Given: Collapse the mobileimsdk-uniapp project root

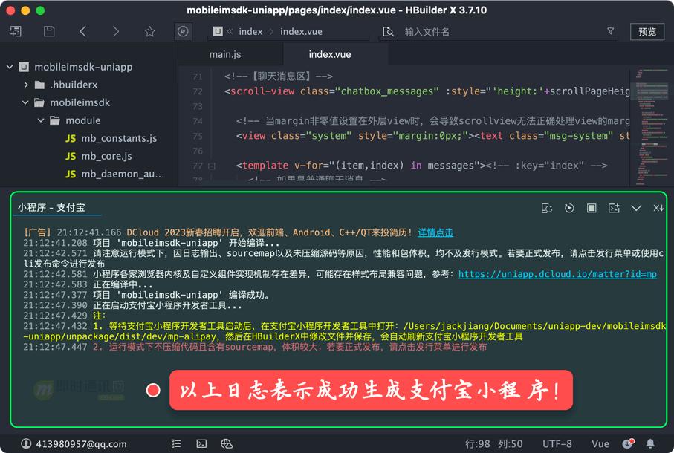Looking at the screenshot, I should [9, 67].
